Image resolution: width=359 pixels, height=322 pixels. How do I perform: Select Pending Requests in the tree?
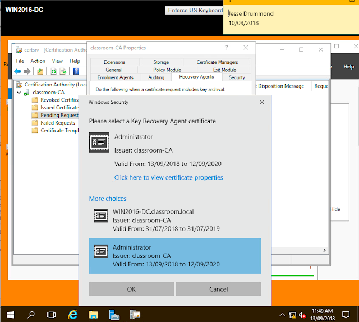point(59,115)
